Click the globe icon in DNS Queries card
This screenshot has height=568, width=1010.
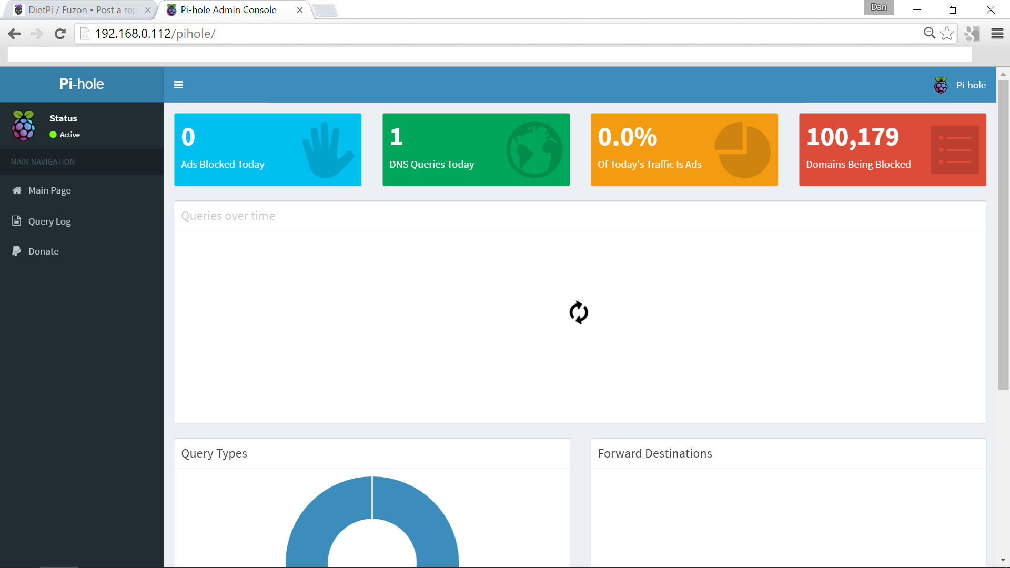pos(534,150)
